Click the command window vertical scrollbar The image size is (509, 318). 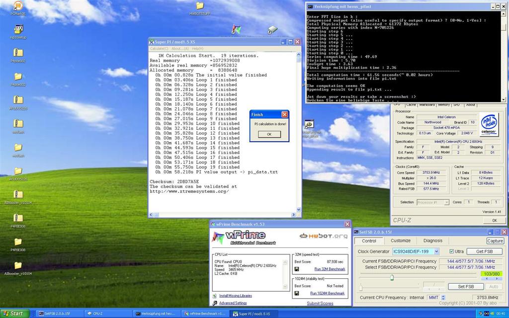pyautogui.click(x=504, y=57)
